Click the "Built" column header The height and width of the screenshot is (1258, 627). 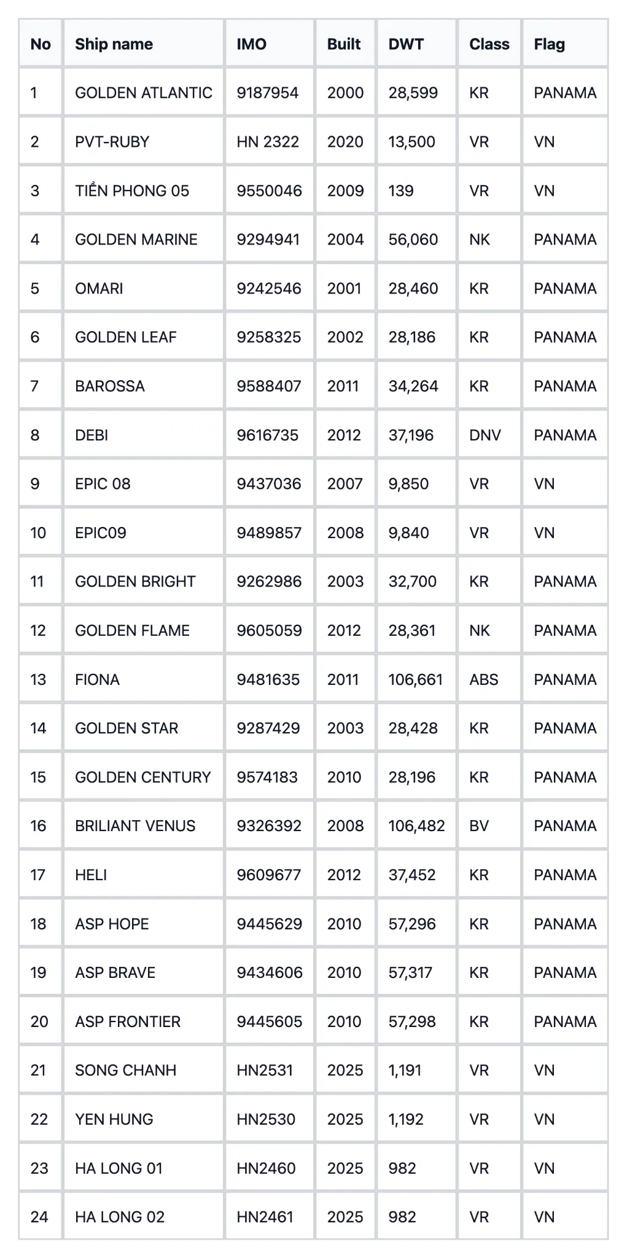coord(344,44)
